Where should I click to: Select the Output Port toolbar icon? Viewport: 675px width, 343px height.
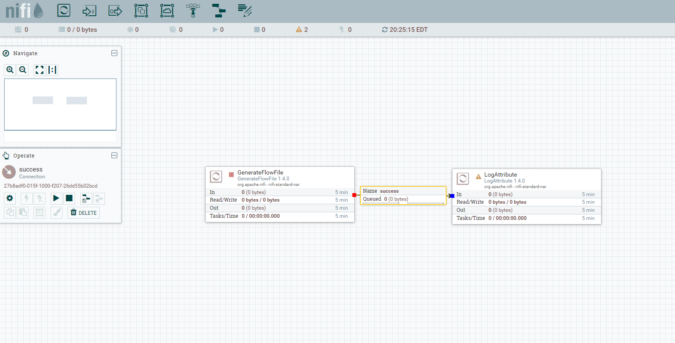click(x=115, y=11)
